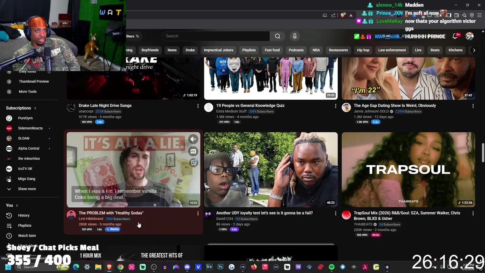Viewport: 485px width, 273px height.
Task: Select the Fast food filter chip
Action: [x=272, y=50]
